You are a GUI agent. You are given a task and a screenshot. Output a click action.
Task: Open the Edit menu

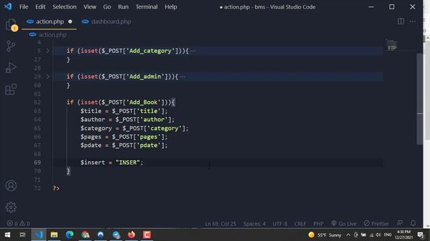tap(40, 7)
